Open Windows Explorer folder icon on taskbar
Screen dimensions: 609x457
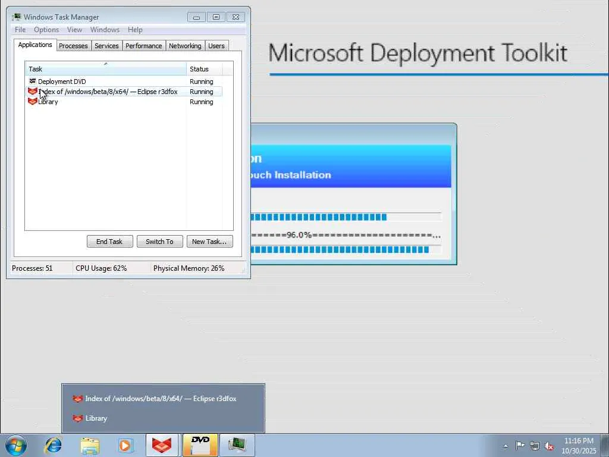coord(90,446)
